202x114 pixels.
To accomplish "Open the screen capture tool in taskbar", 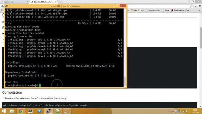I will [x=67, y=111].
